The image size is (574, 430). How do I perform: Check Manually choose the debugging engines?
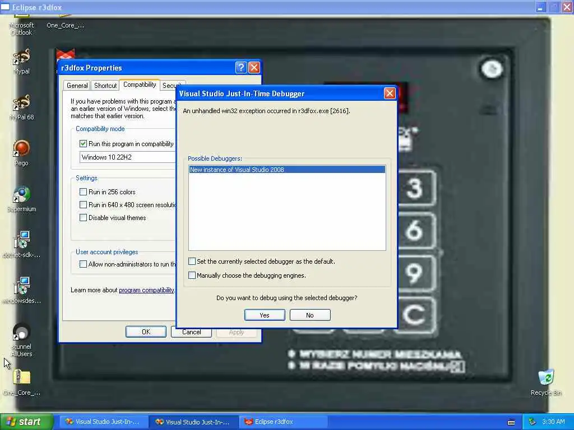pyautogui.click(x=192, y=275)
